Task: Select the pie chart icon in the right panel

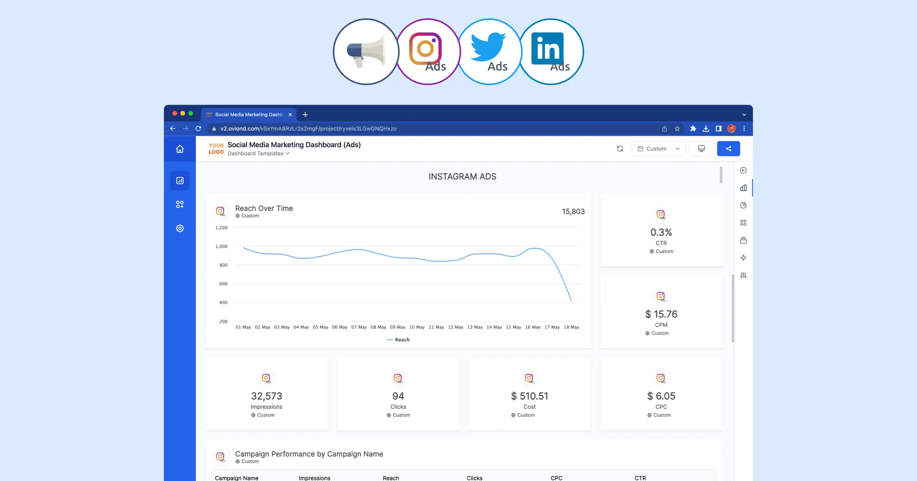Action: (x=743, y=205)
